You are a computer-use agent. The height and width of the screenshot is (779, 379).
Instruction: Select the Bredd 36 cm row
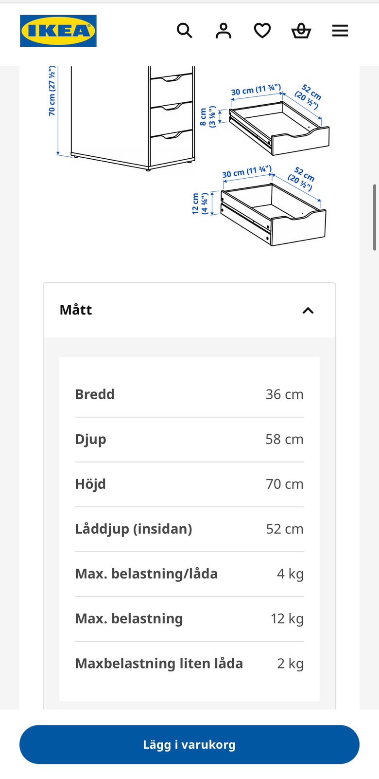189,394
